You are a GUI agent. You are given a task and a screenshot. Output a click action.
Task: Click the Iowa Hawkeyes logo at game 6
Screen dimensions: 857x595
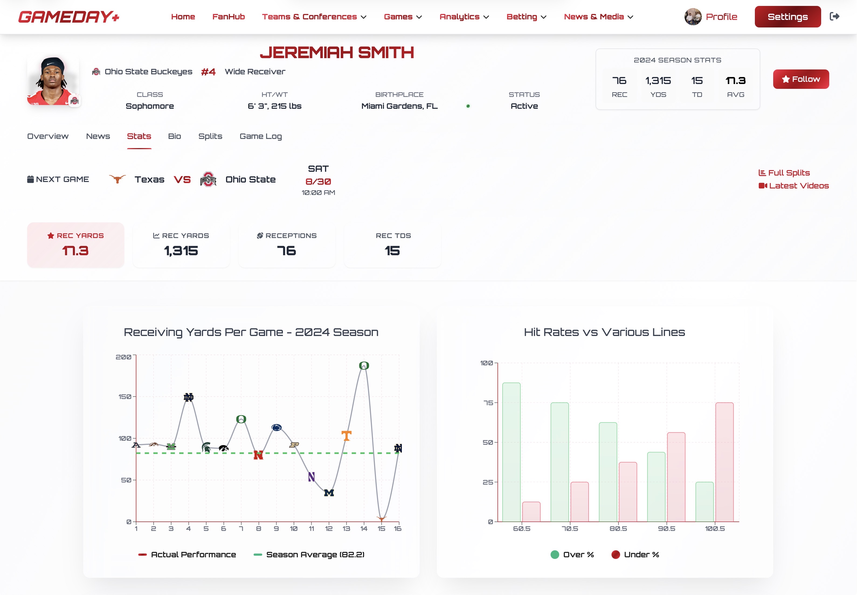(223, 448)
